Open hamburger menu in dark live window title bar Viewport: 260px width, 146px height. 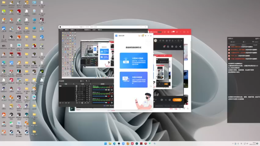[x=173, y=41]
